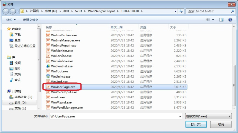Screen dimensions: 238x133
Task: Expand the view options dropdown arrow
Action: click(213, 20)
